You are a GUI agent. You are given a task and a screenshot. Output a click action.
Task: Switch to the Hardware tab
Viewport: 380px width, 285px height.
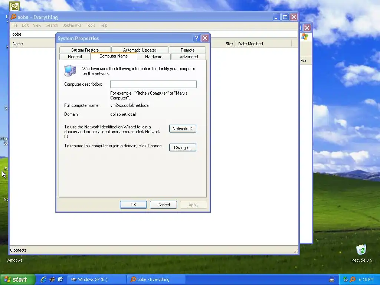154,57
